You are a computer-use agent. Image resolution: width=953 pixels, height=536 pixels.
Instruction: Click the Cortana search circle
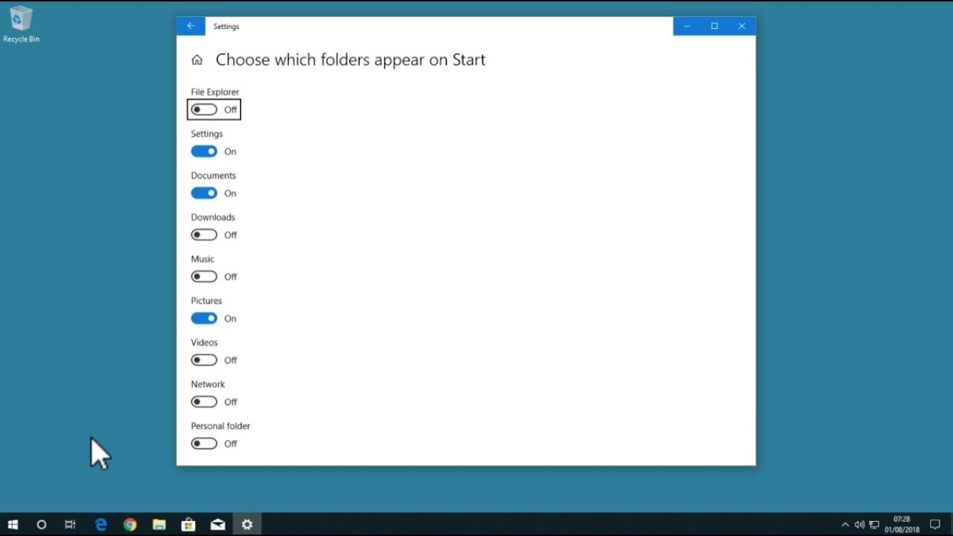pyautogui.click(x=42, y=524)
